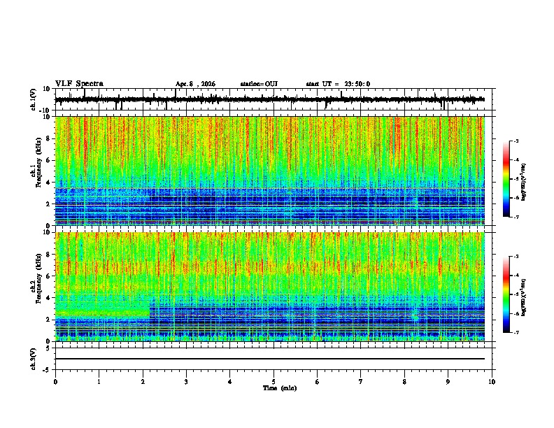Click inside the ch.2 spectrogram panel

[x=270, y=287]
